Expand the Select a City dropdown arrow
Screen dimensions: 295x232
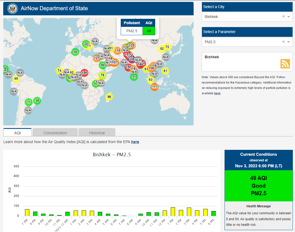point(289,17)
